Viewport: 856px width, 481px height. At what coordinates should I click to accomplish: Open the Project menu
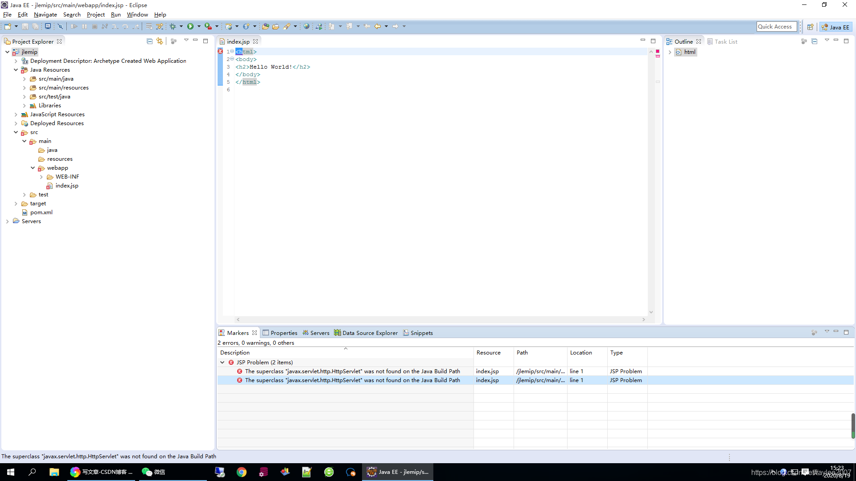point(95,15)
